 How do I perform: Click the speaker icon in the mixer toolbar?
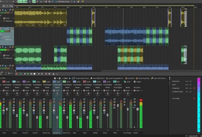70,78
